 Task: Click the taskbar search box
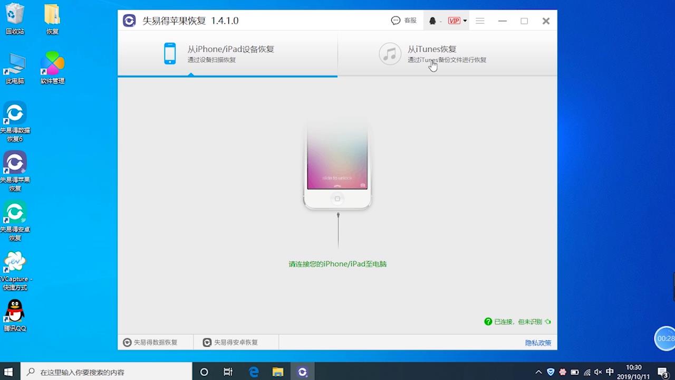(106, 372)
